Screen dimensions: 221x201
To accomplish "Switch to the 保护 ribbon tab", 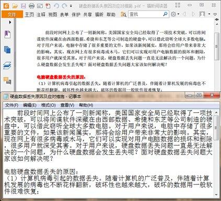I will (x=76, y=15).
